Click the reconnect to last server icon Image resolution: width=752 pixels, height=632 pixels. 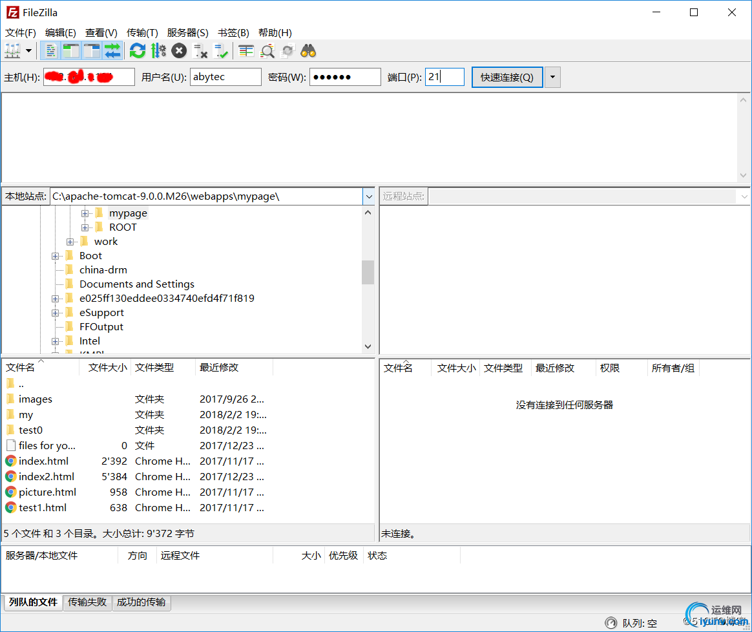(x=220, y=50)
